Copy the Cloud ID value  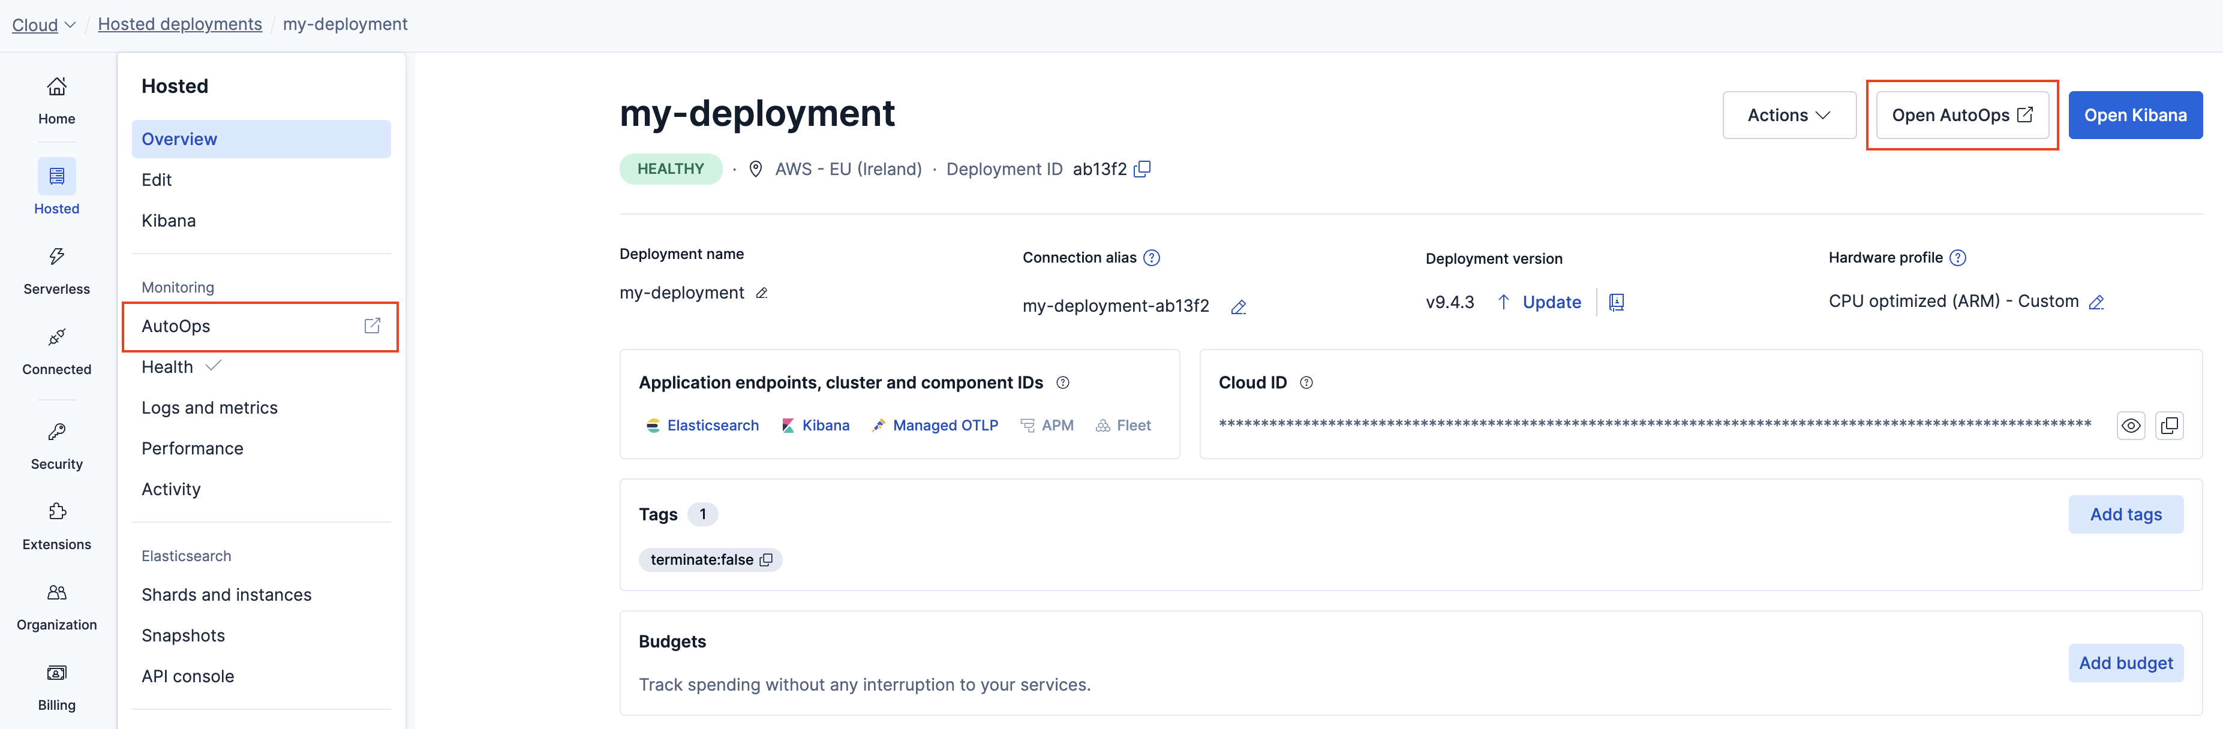[x=2168, y=425]
